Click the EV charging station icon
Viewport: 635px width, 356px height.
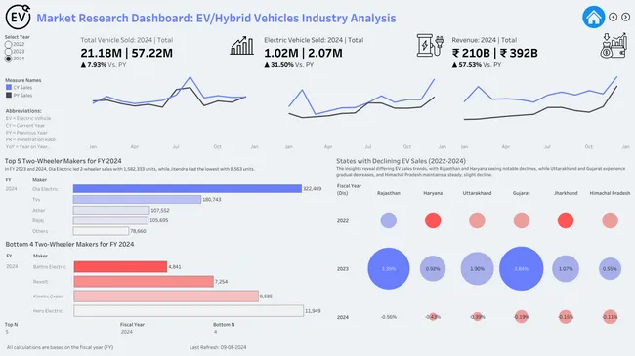[x=430, y=45]
